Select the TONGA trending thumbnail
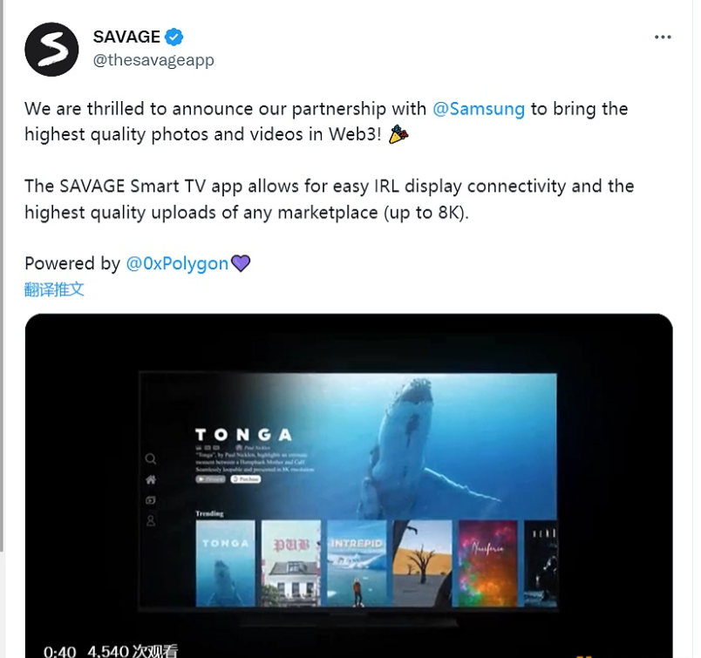 pos(225,563)
